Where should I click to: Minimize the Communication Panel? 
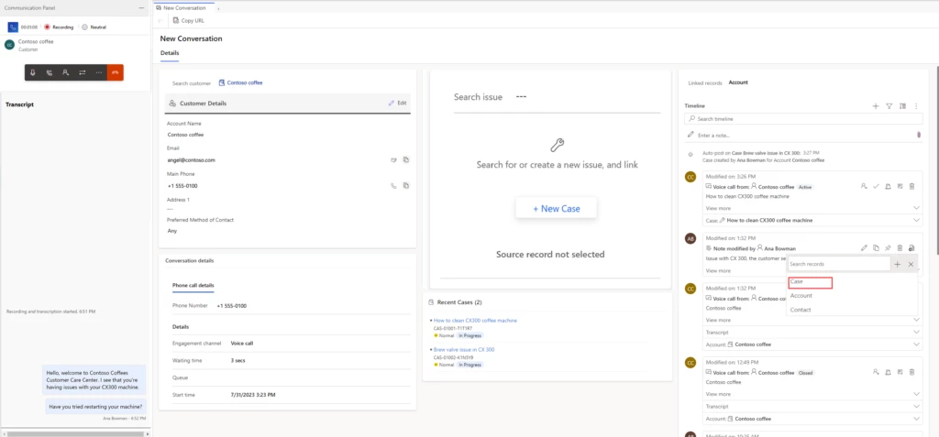[x=139, y=7]
